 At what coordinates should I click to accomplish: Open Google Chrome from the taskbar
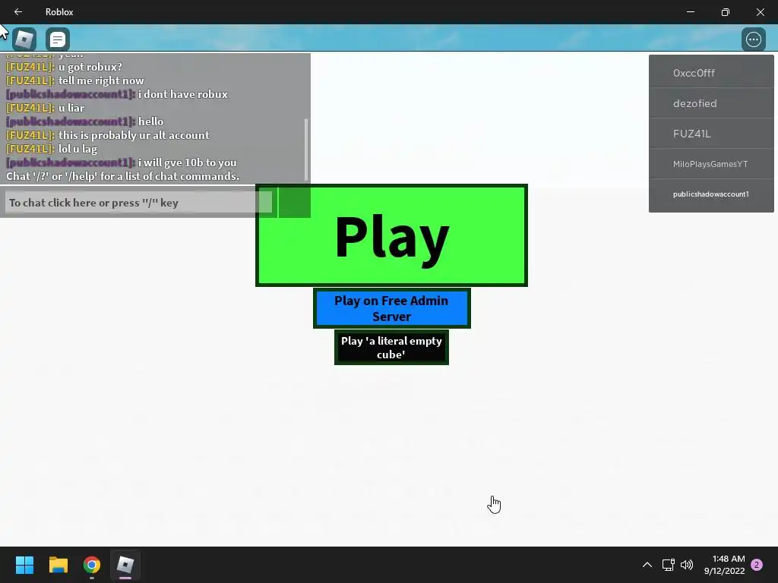[x=92, y=565]
